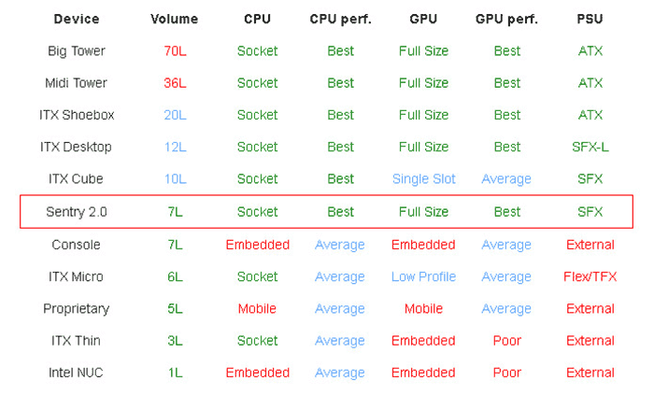Click the Device column header
Image resolution: width=654 pixels, height=395 pixels.
click(77, 19)
